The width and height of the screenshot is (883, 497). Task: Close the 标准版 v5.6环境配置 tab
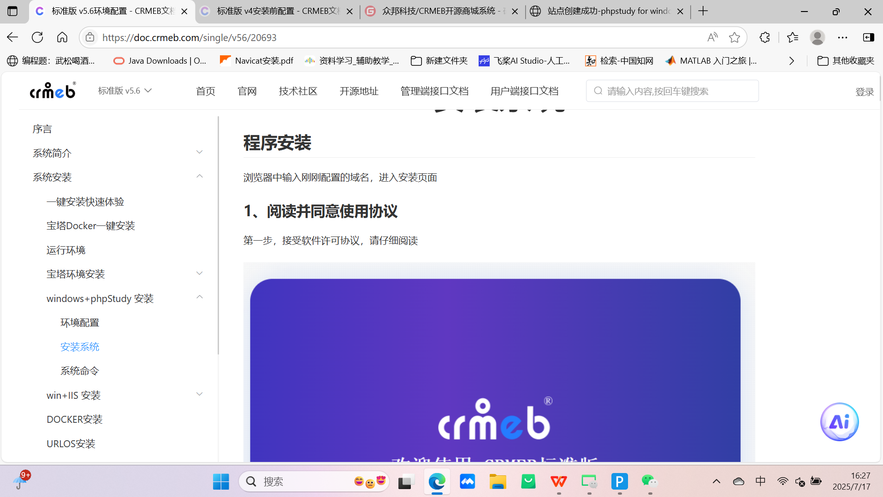tap(184, 12)
